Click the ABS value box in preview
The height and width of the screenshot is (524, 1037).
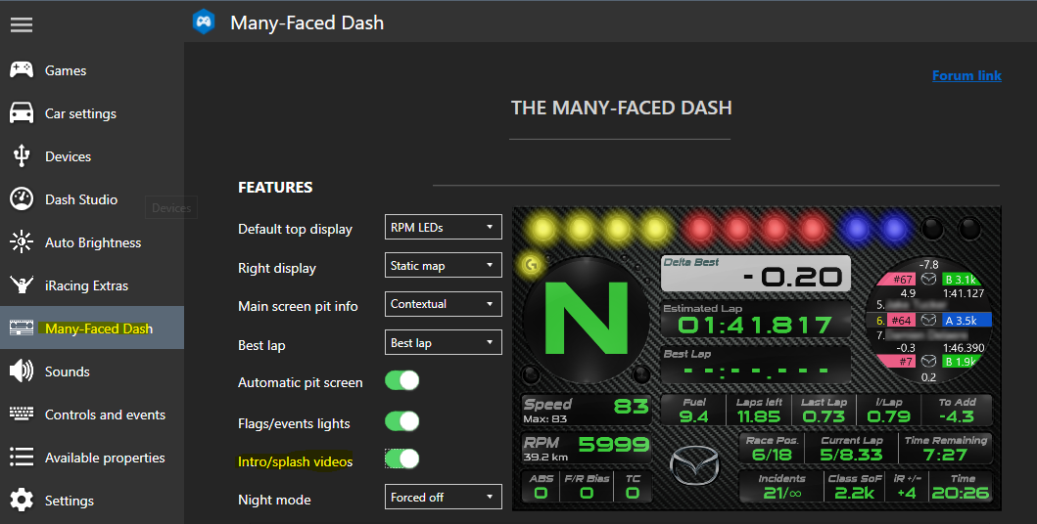point(541,487)
